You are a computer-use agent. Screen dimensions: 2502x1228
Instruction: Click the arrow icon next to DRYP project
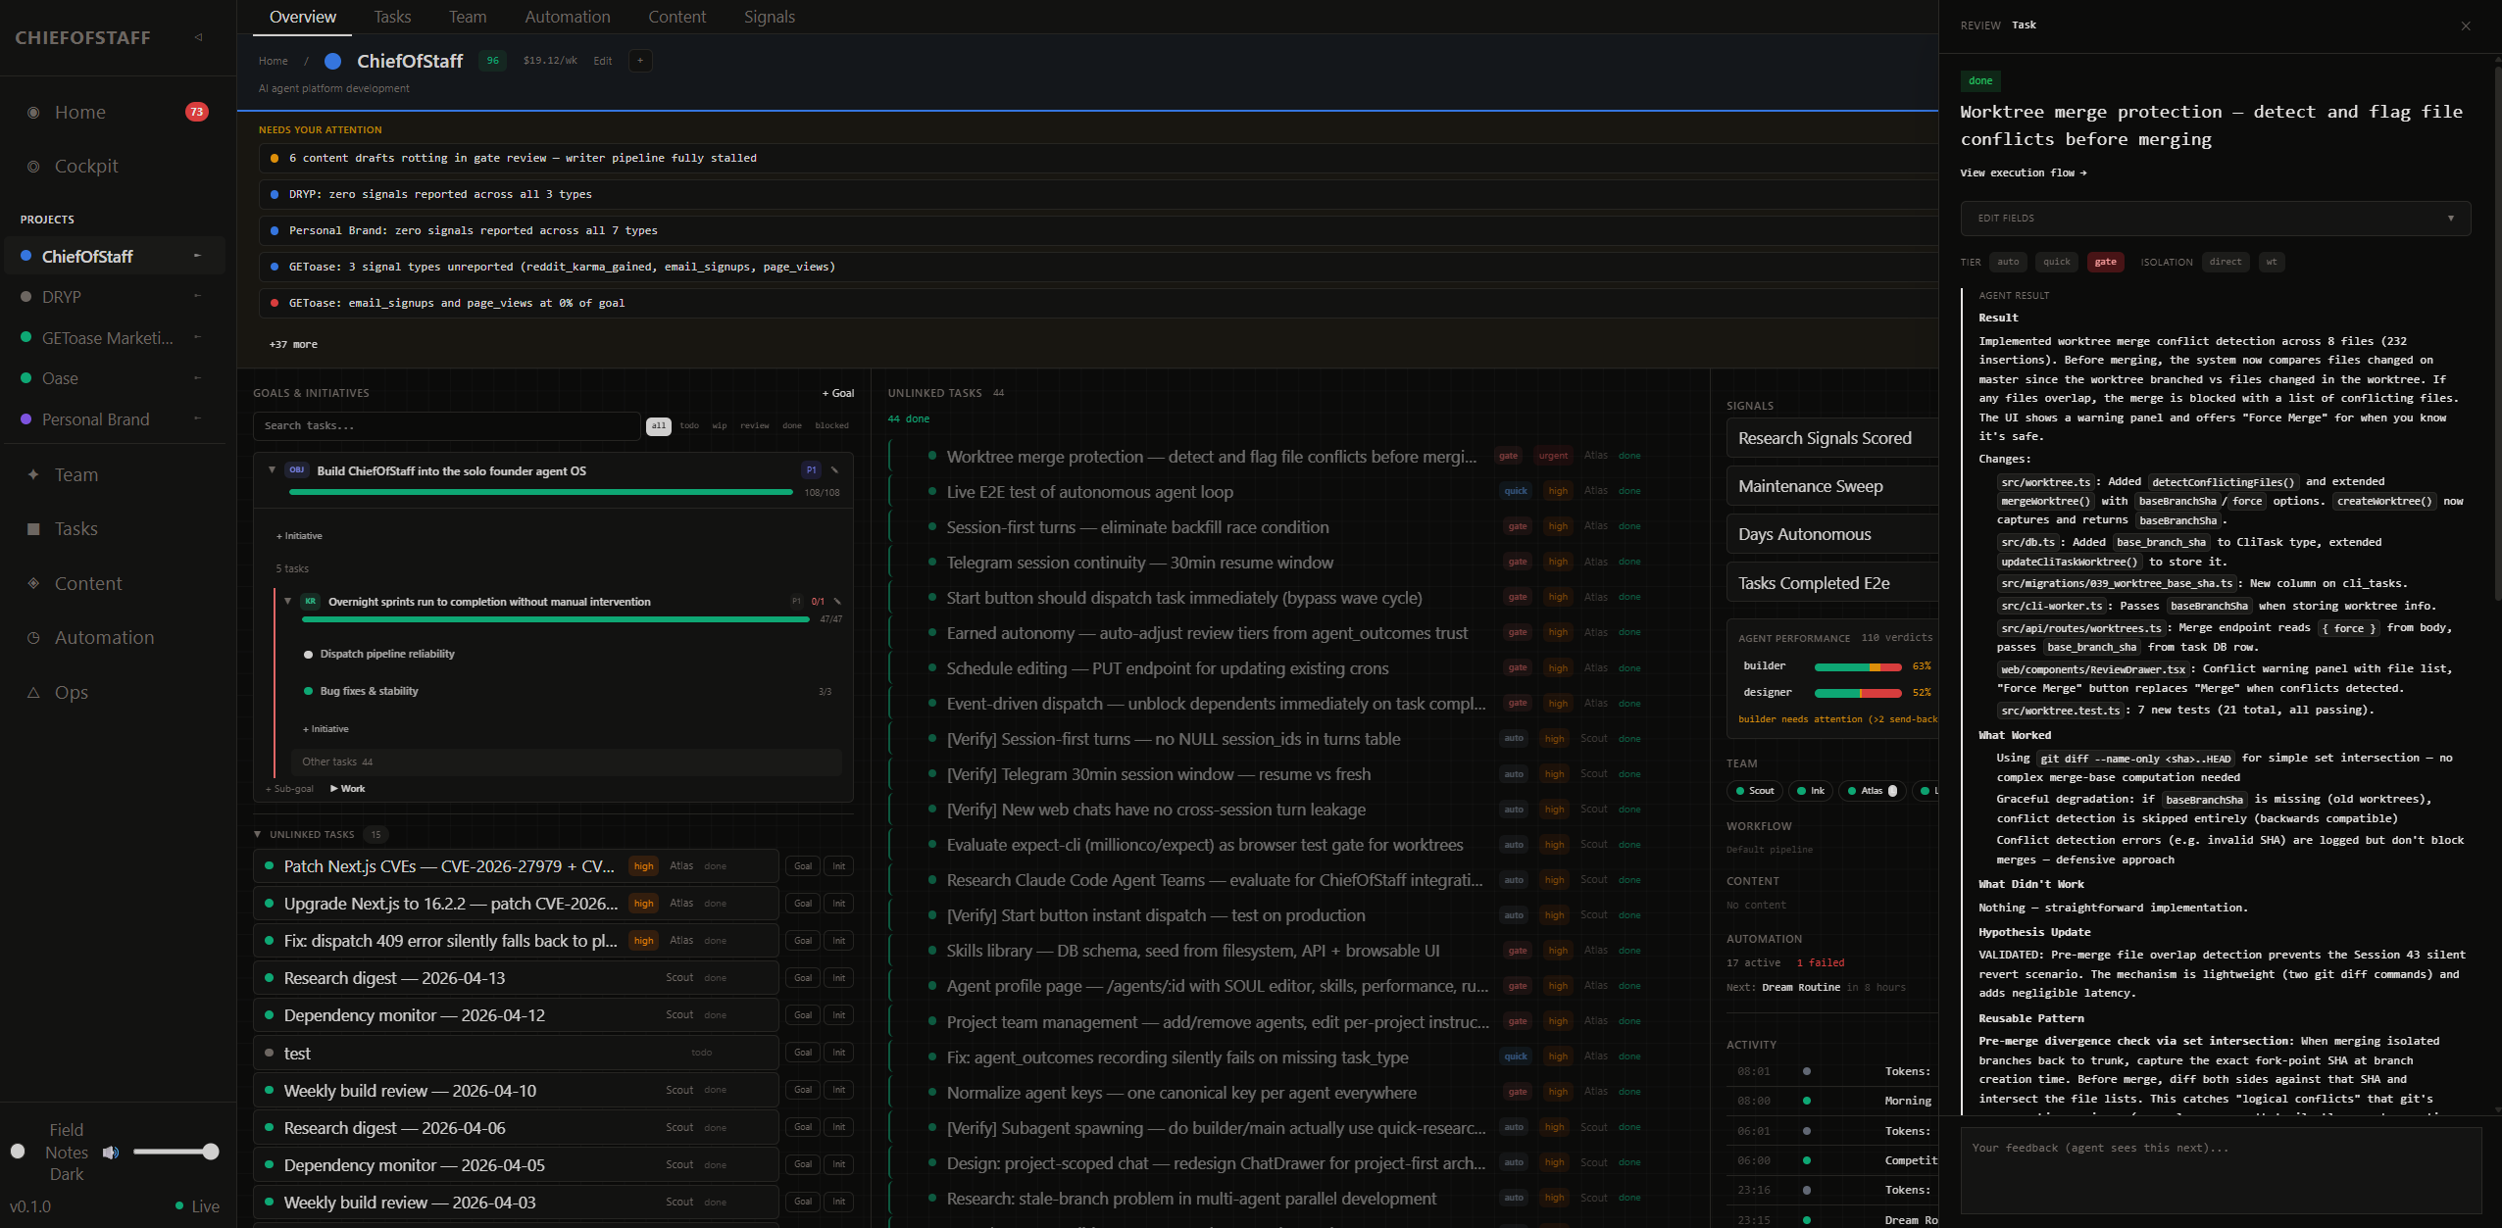point(197,296)
